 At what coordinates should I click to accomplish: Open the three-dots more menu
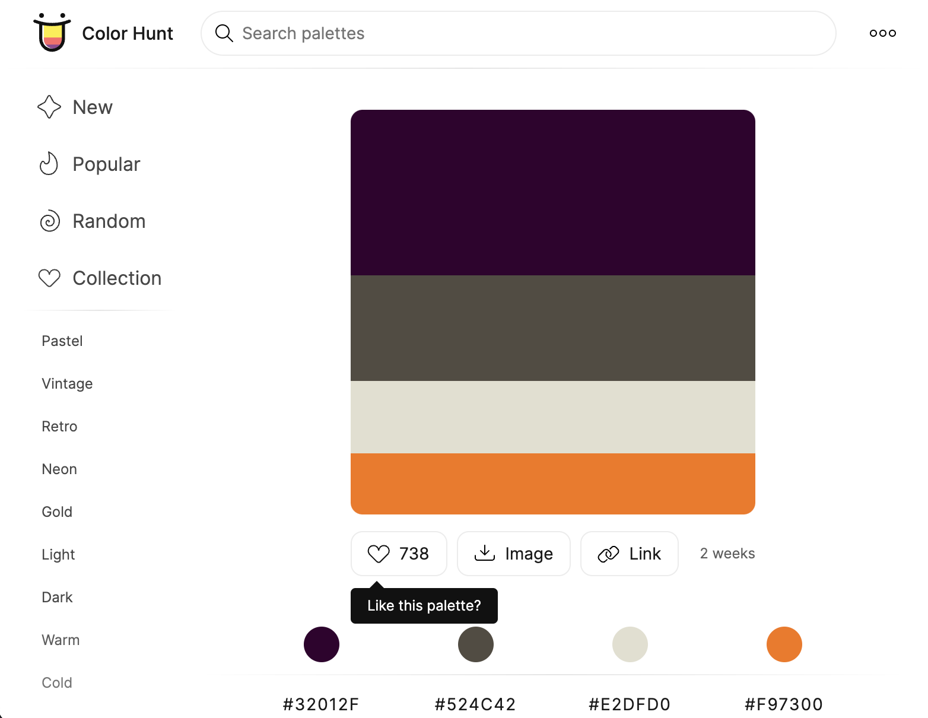(882, 33)
